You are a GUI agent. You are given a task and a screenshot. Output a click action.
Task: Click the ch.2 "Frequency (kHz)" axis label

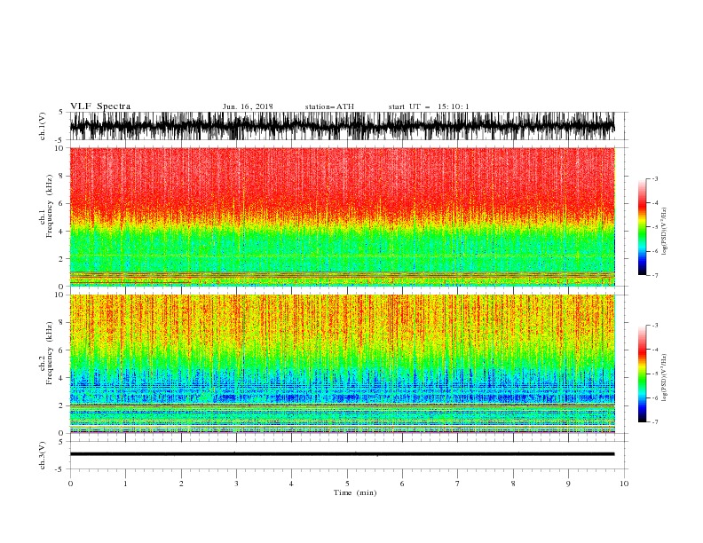(x=50, y=353)
